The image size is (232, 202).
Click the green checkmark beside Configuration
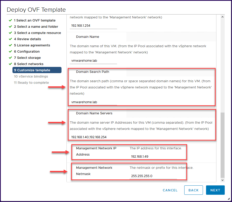10,51
